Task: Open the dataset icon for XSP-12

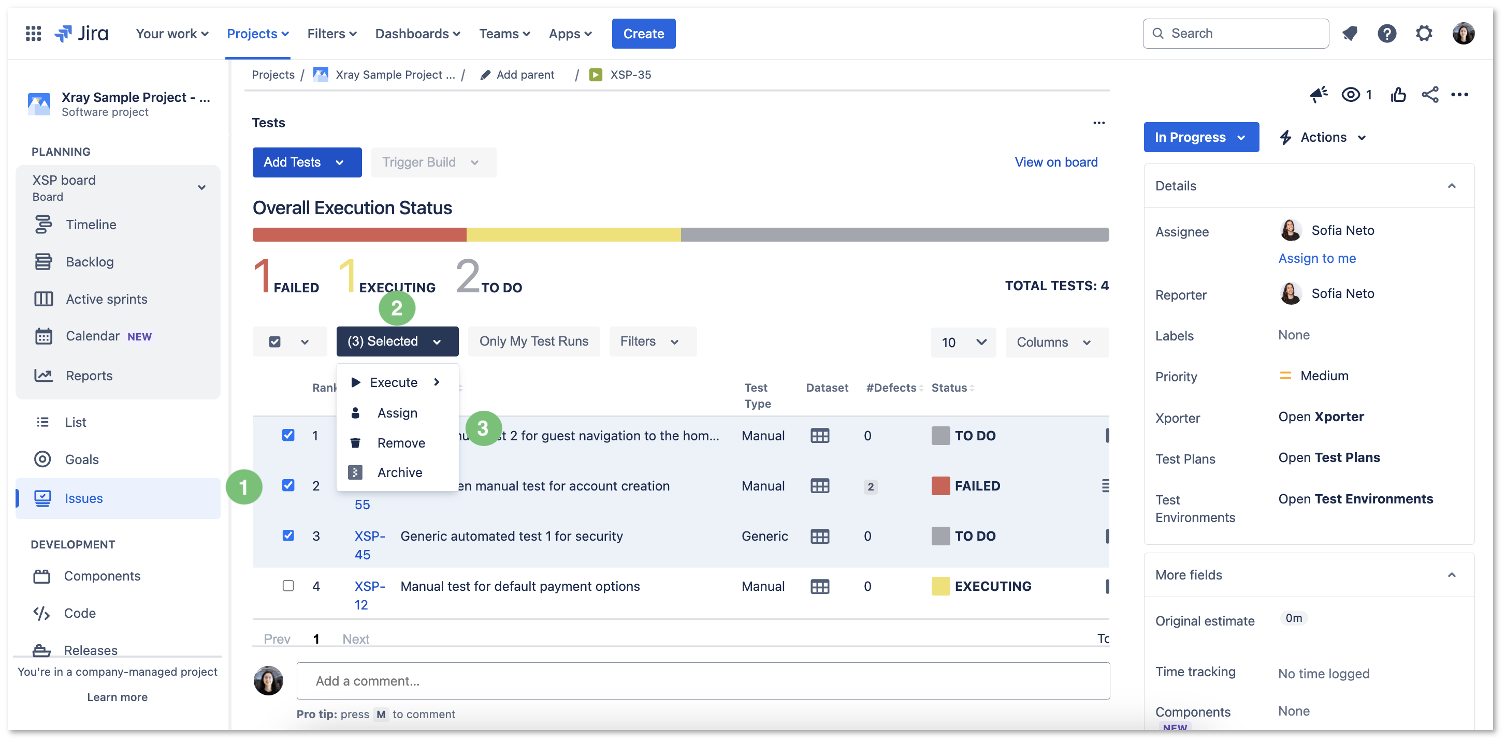Action: tap(820, 586)
